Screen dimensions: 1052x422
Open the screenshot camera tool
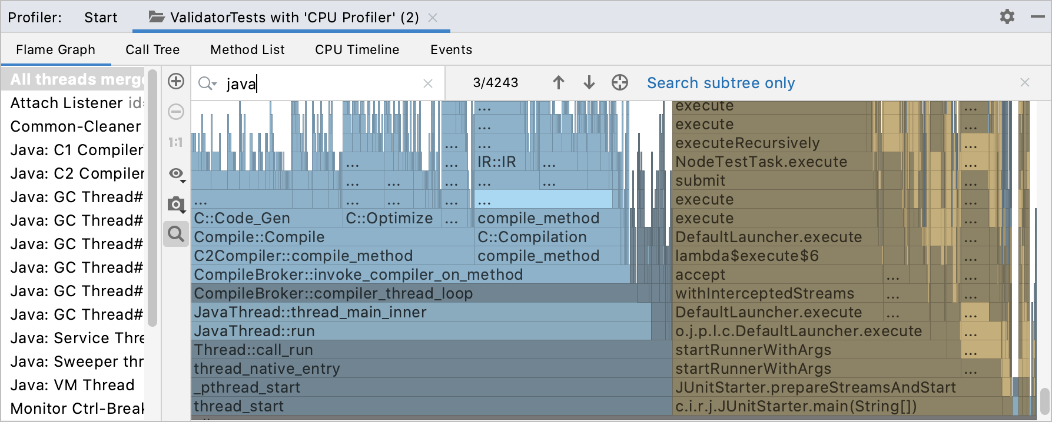click(175, 205)
